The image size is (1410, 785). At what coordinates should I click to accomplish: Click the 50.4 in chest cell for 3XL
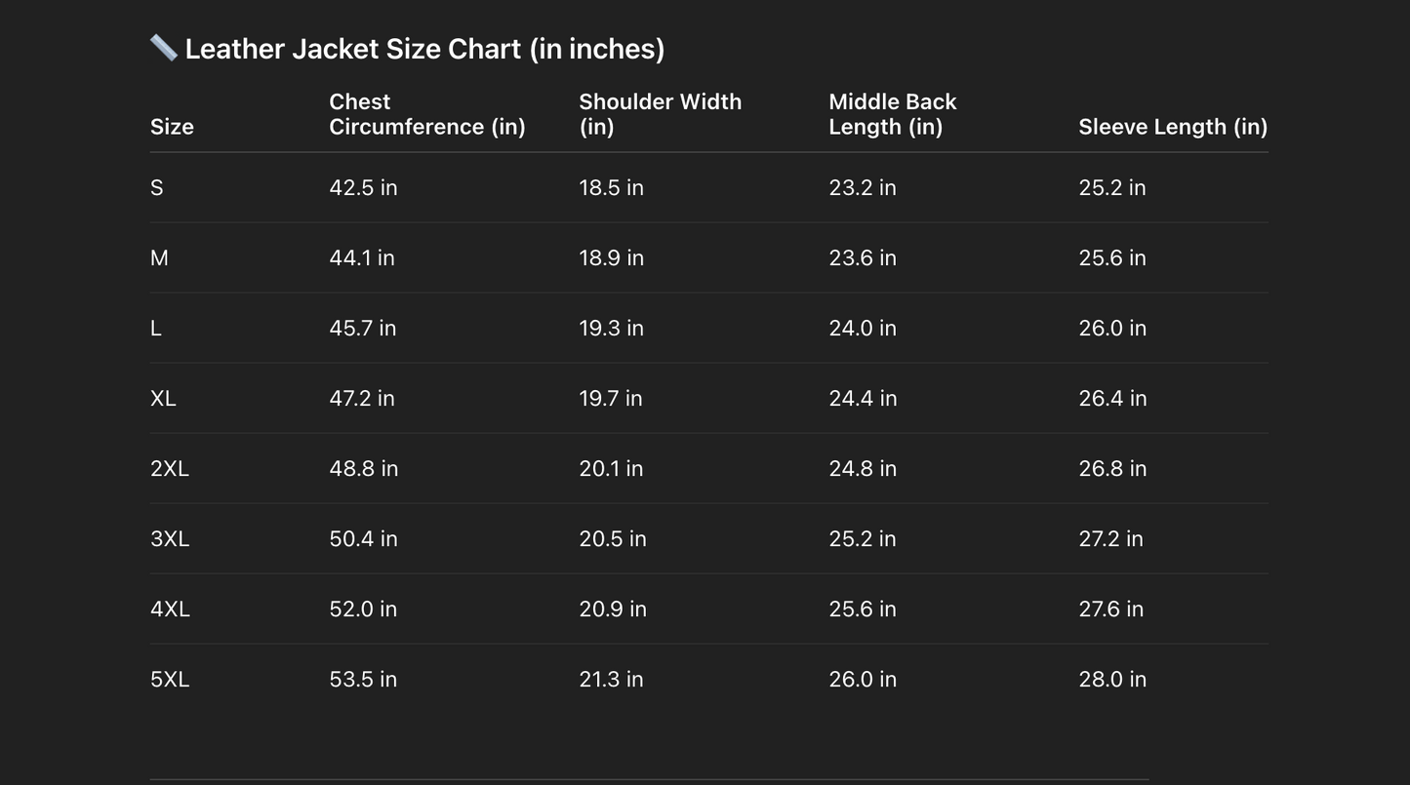point(363,538)
